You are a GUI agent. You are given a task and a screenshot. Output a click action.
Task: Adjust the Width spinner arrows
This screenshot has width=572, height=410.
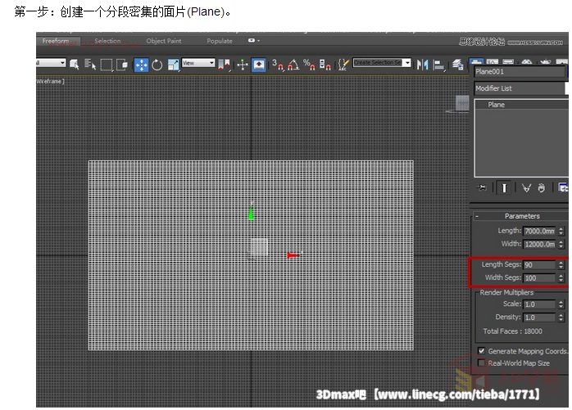click(x=561, y=244)
